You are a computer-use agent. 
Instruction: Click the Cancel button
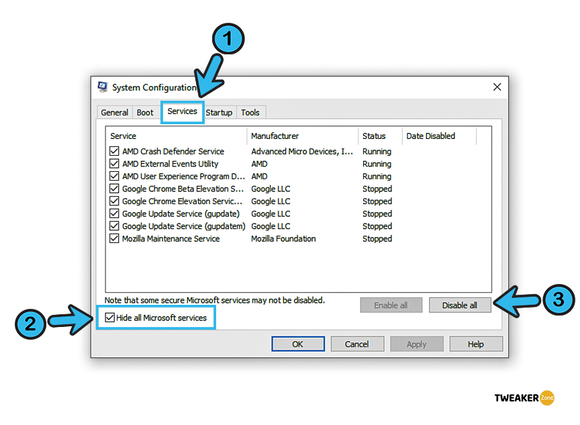click(x=357, y=344)
